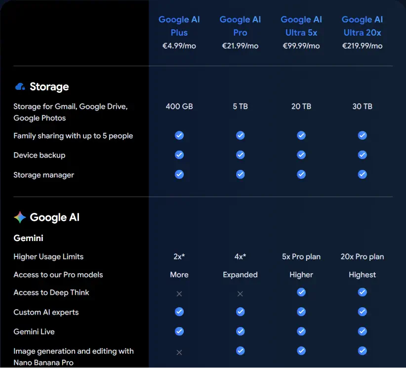This screenshot has height=368, width=406.
Task: Click the Access to our Pro models label
Action: click(58, 275)
